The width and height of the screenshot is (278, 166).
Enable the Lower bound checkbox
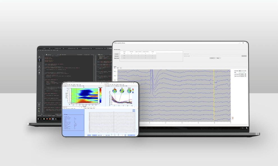(x=240, y=74)
